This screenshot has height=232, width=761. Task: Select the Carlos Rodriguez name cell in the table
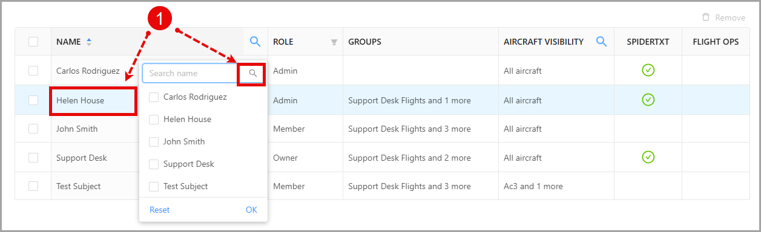tap(88, 71)
